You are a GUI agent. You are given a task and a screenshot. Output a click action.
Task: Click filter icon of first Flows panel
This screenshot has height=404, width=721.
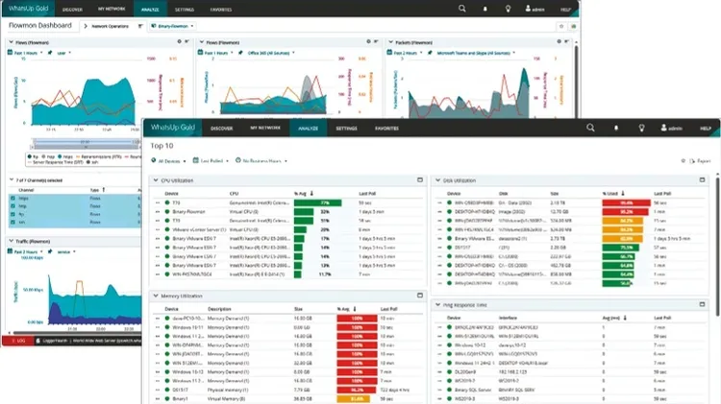(186, 42)
